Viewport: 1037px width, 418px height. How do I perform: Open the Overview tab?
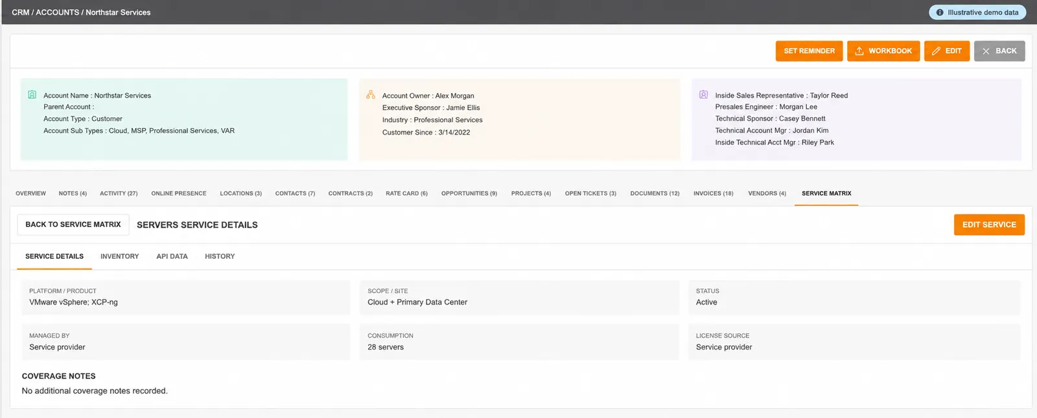[x=30, y=193]
